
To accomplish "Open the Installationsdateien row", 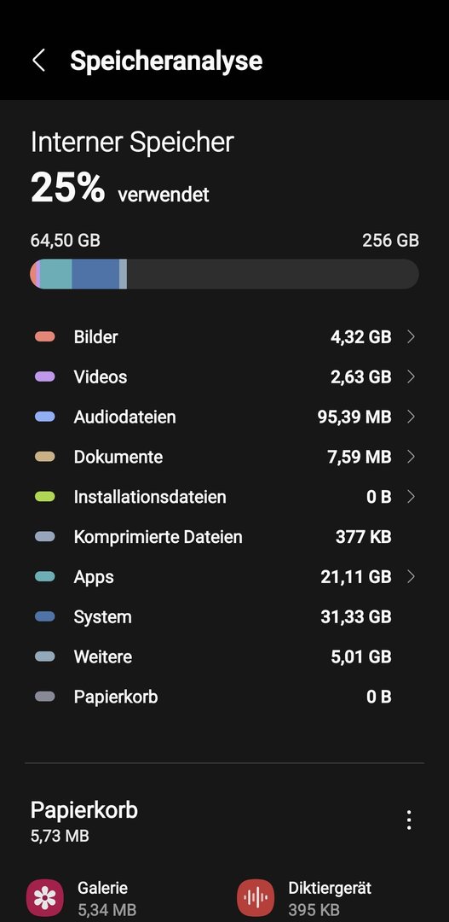I will tap(224, 497).
